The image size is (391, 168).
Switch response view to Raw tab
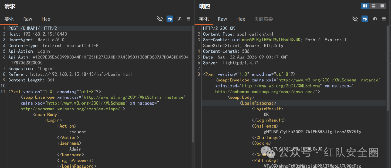[x=222, y=19]
